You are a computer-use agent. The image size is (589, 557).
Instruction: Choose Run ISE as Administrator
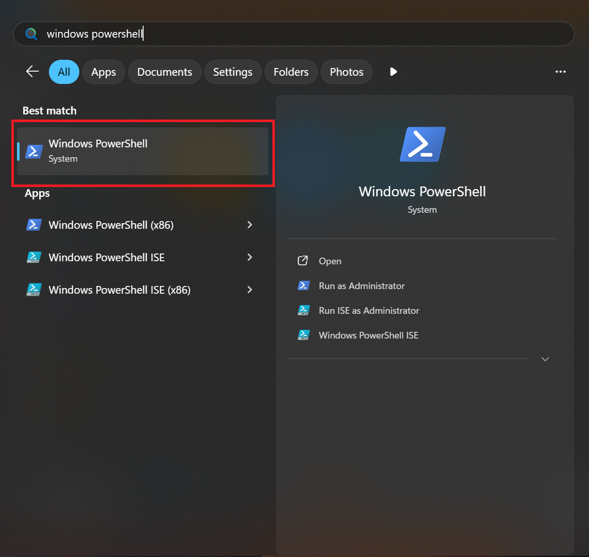tap(369, 311)
